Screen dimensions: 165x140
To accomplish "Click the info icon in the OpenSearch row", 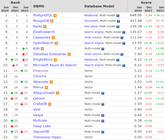I will [124, 43].
